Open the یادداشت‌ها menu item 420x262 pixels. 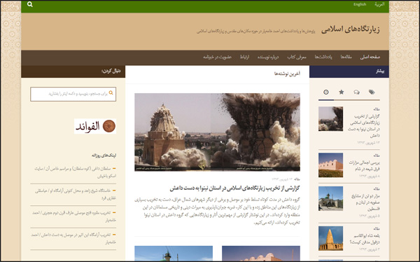click(323, 57)
